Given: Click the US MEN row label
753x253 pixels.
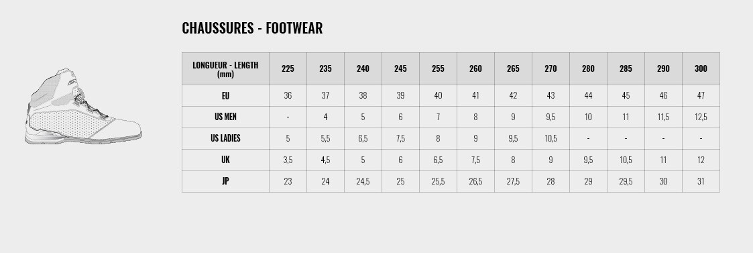Looking at the screenshot, I should (x=225, y=117).
